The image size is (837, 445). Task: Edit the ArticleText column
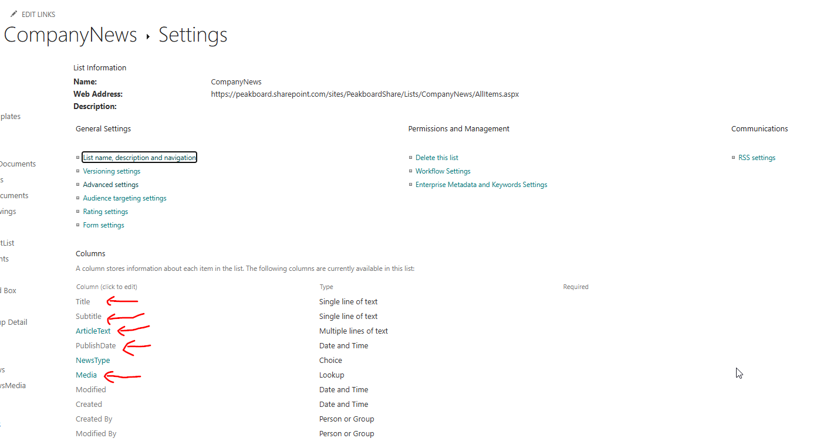pos(93,331)
